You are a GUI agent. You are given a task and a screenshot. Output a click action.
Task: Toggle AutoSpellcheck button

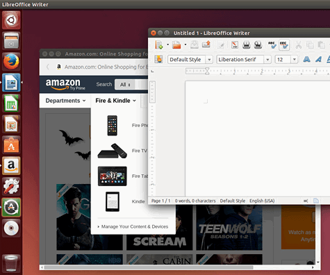point(284,44)
